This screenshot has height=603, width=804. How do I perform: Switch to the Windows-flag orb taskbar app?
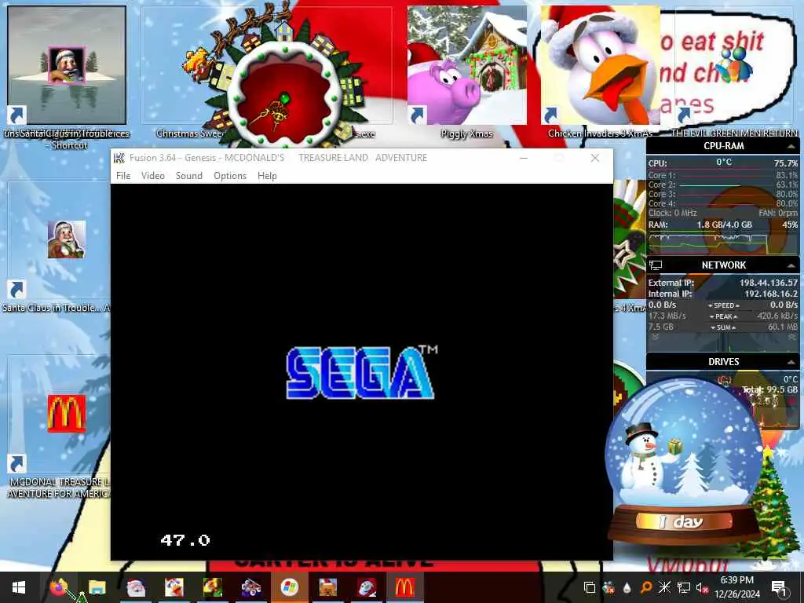coord(289,587)
